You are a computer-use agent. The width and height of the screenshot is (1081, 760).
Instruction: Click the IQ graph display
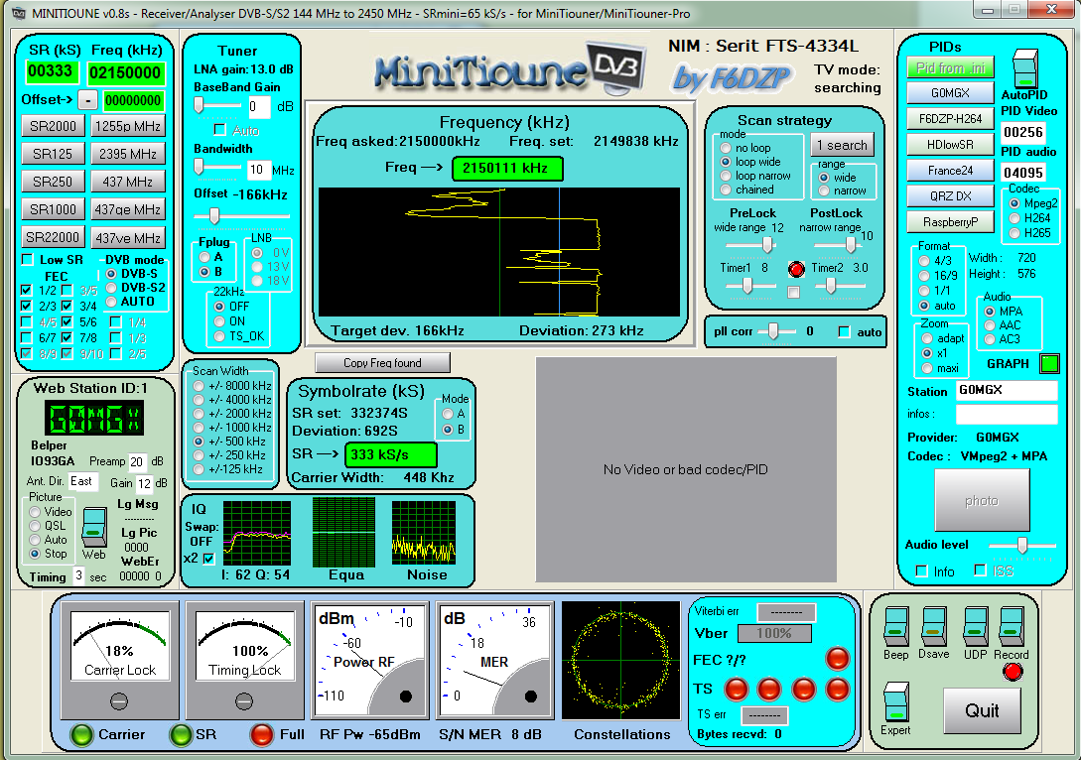(256, 534)
